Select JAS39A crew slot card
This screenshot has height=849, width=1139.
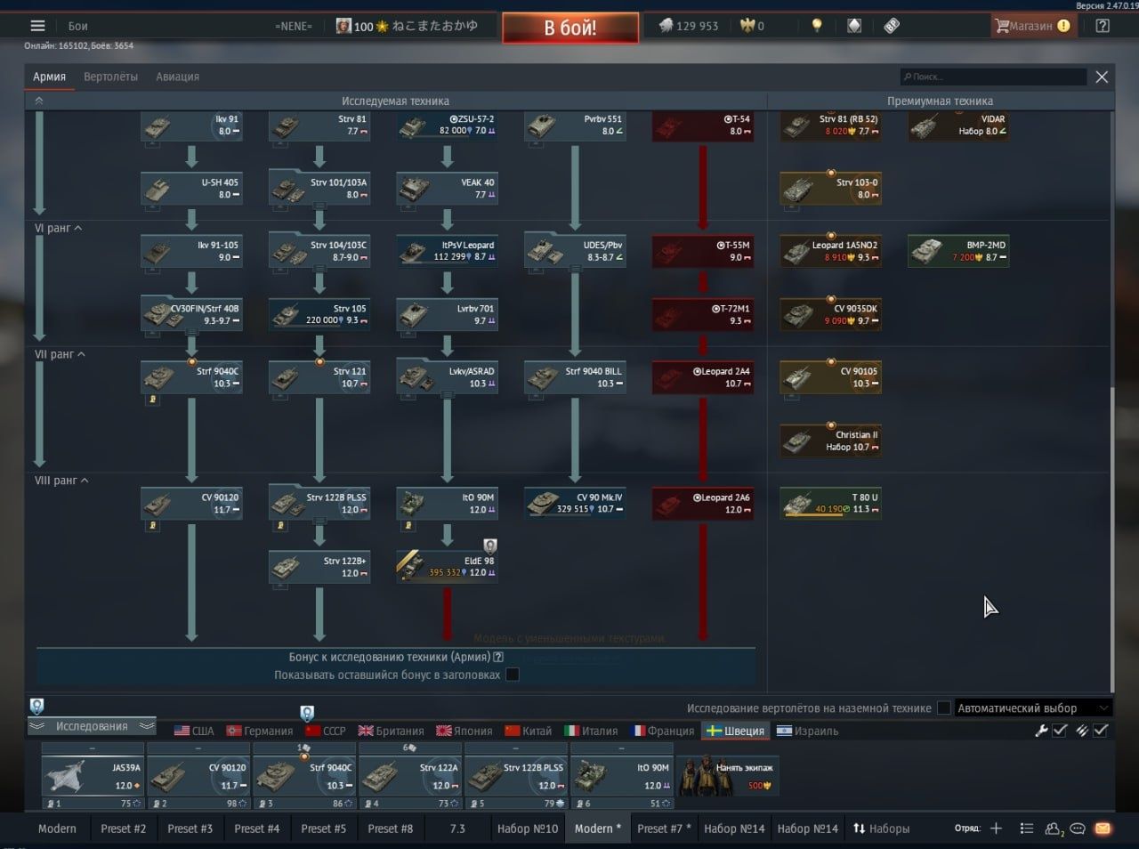(93, 775)
